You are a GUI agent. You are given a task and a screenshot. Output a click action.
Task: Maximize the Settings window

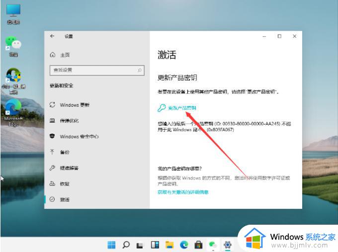click(279, 36)
